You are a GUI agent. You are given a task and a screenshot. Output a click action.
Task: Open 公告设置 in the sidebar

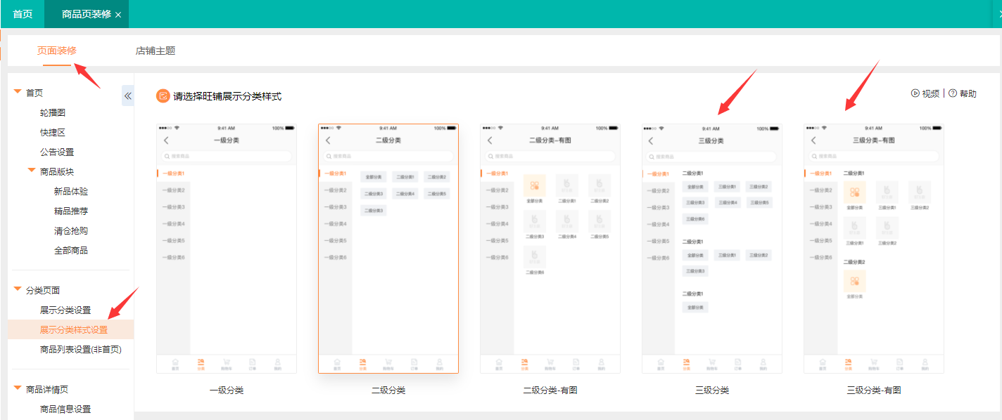57,152
